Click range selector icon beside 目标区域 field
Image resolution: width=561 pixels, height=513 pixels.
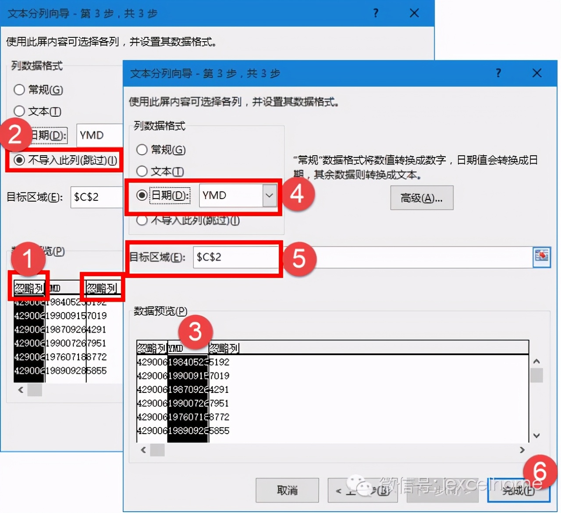(x=542, y=257)
